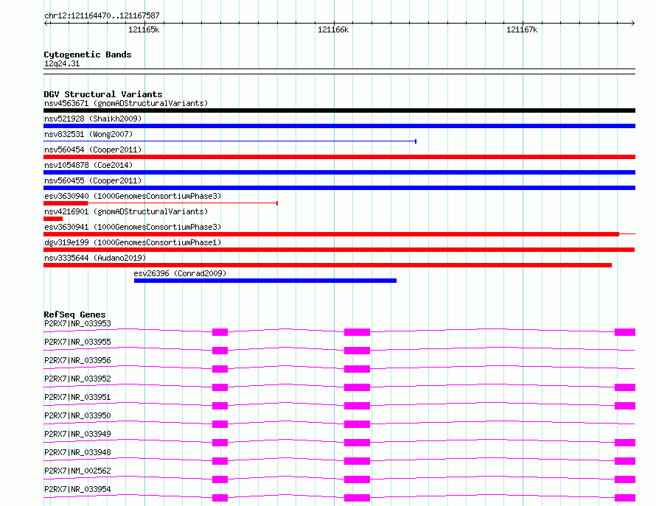Click the red bar under nsv3335644

[327, 265]
